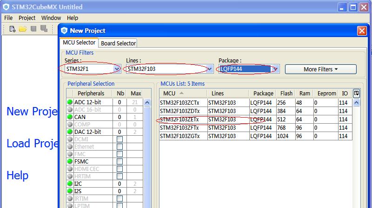Open the Series dropdown showing STM32F1
The width and height of the screenshot is (372, 208).
[x=117, y=69]
